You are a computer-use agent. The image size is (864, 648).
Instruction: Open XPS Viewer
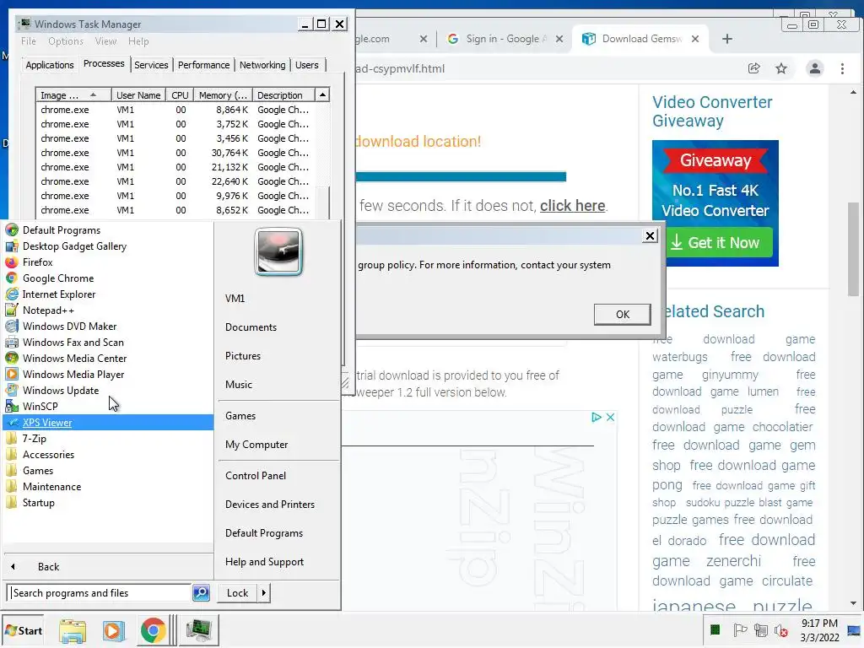(x=47, y=423)
